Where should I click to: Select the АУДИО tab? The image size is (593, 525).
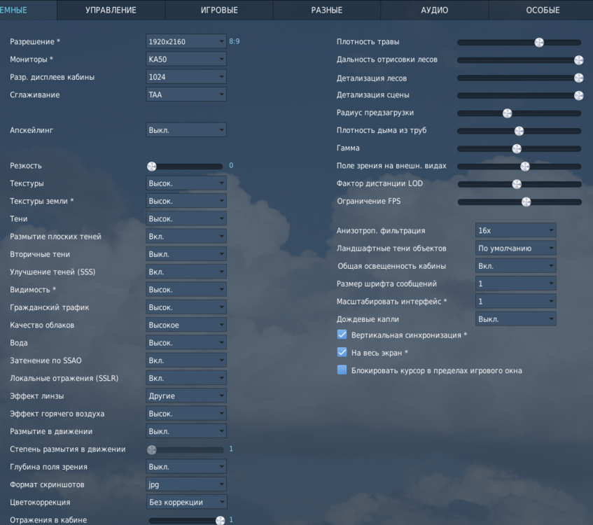click(x=435, y=10)
